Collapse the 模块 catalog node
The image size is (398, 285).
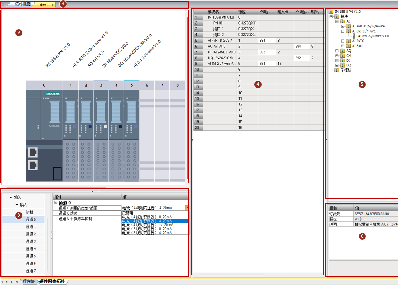331,16
